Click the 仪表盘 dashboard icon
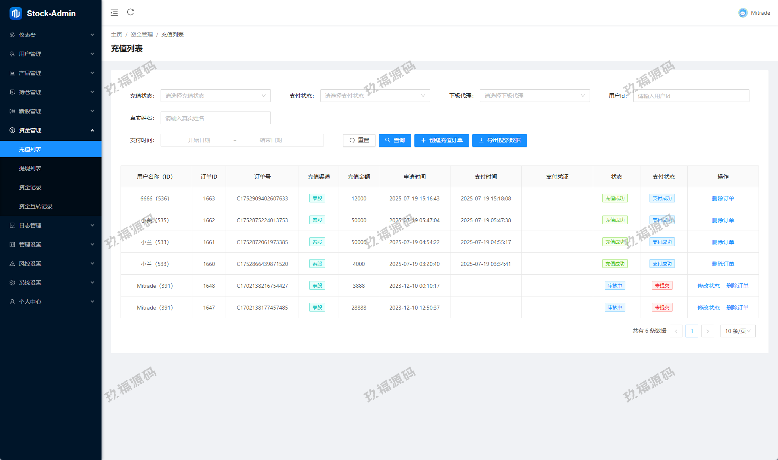This screenshot has height=460, width=778. 12,35
